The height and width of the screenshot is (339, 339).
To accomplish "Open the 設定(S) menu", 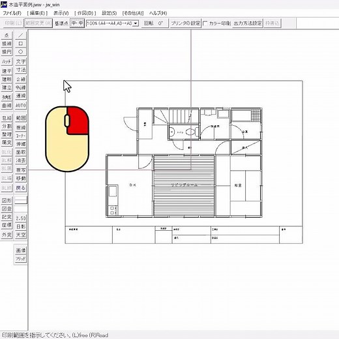I will coord(110,13).
